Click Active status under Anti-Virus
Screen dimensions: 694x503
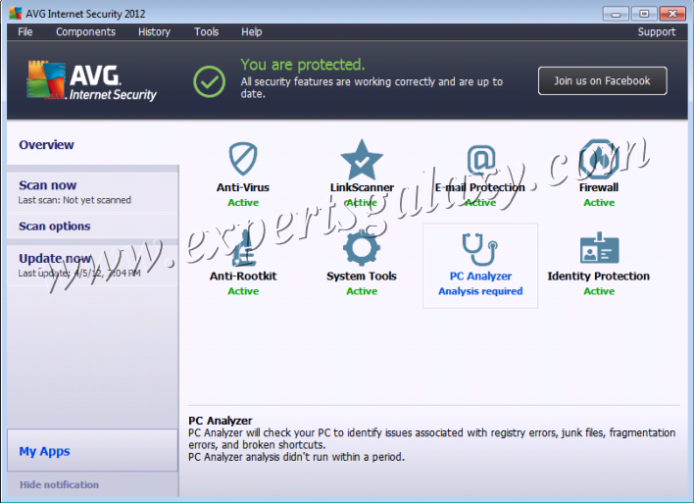coord(243,202)
